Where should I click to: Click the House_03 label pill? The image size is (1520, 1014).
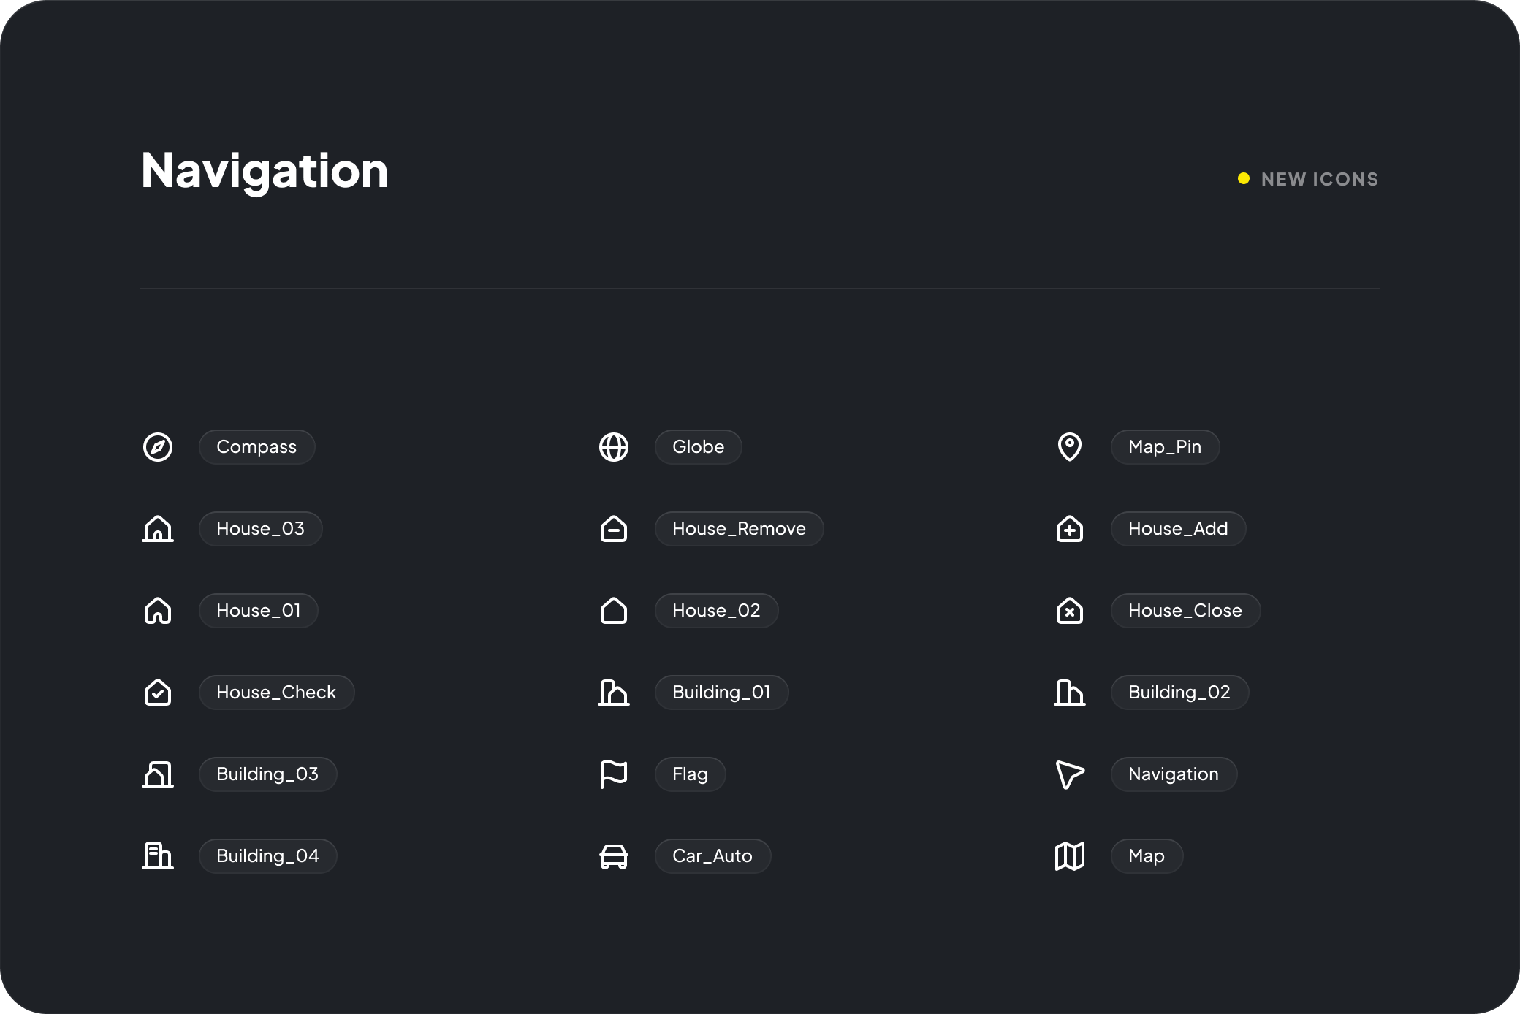pos(260,529)
